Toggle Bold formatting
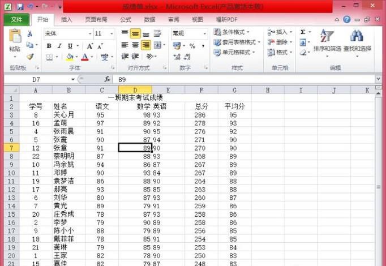This screenshot has height=266, width=386. (49, 46)
